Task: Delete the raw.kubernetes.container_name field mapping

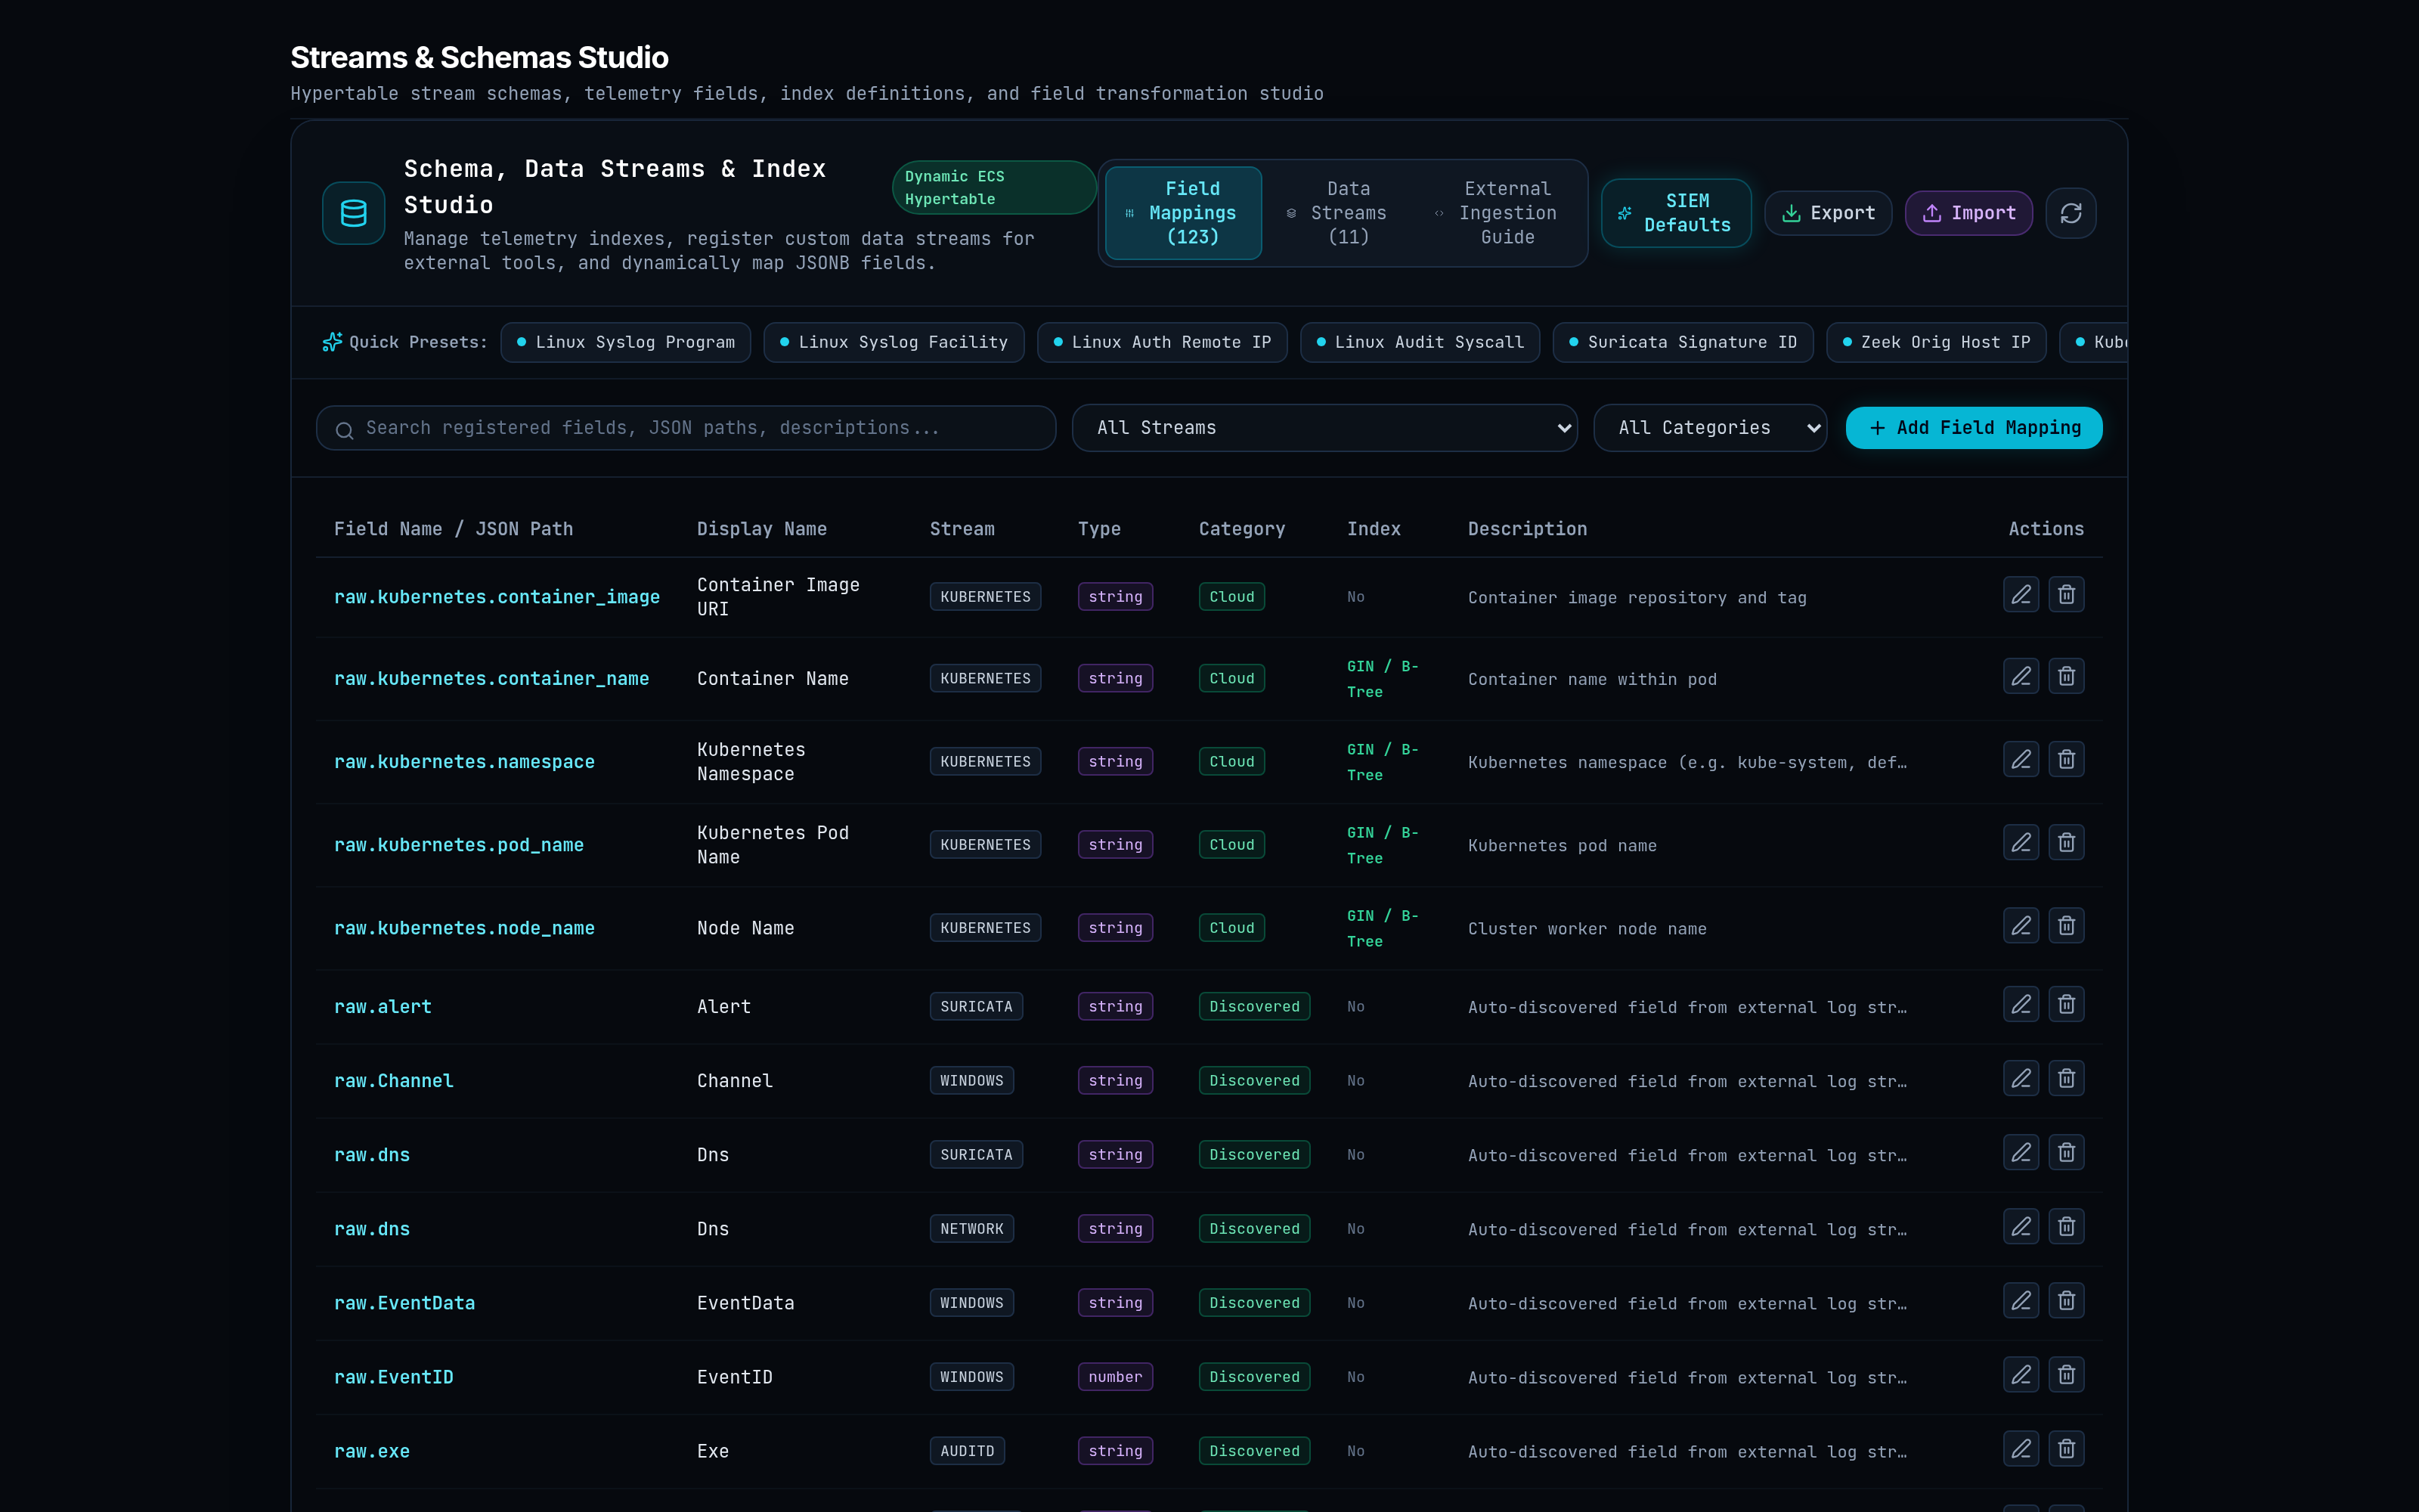Action: tap(2066, 677)
